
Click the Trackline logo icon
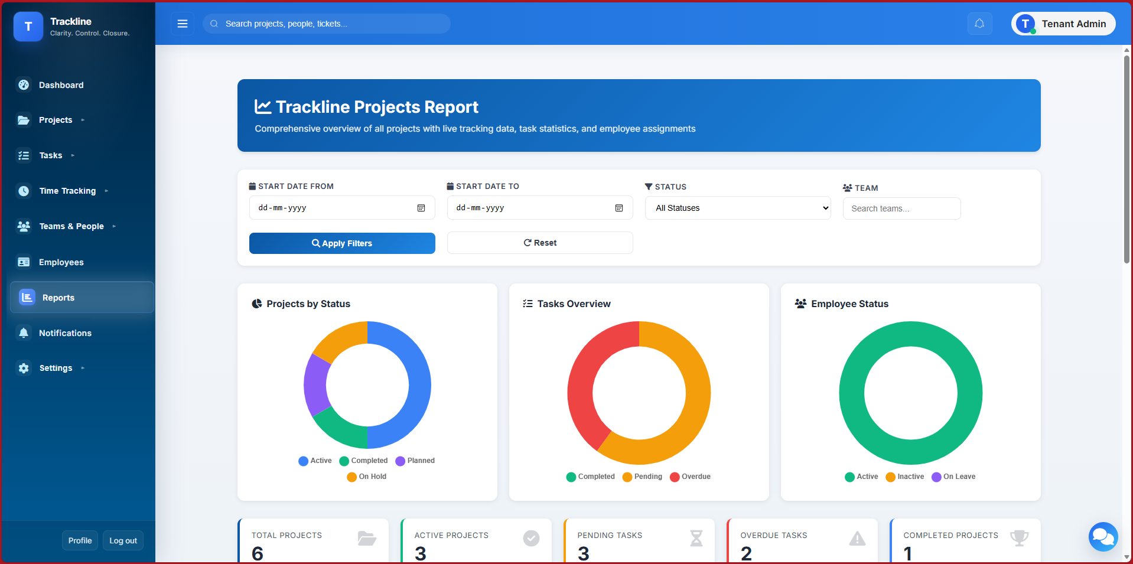pos(28,27)
